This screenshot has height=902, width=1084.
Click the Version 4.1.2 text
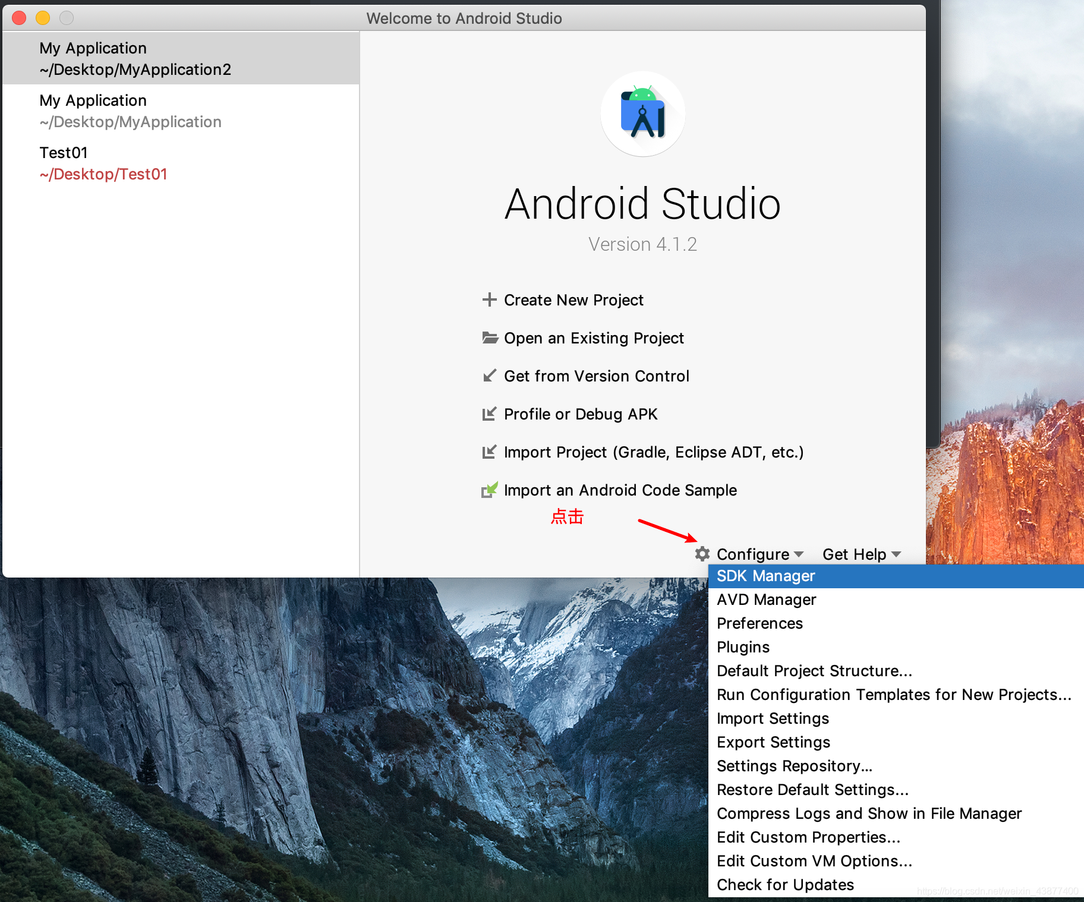(x=642, y=244)
